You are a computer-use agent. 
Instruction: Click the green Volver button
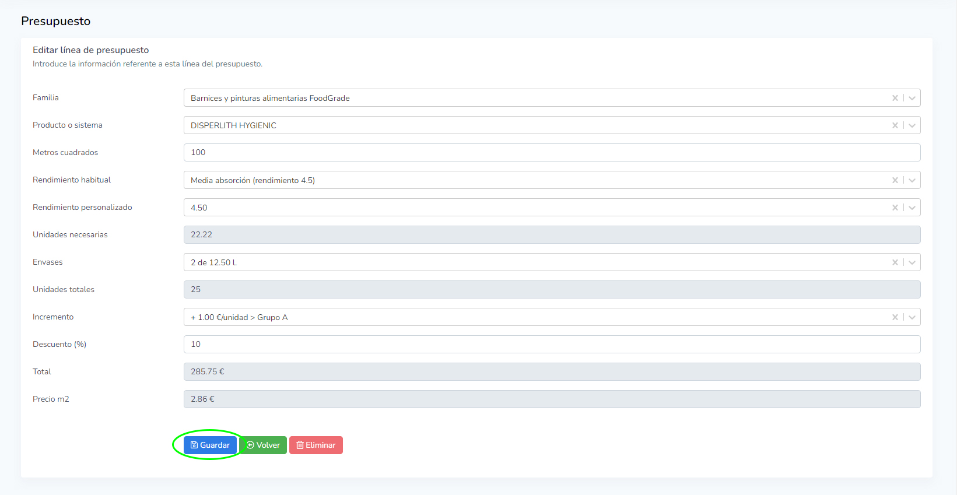[264, 445]
